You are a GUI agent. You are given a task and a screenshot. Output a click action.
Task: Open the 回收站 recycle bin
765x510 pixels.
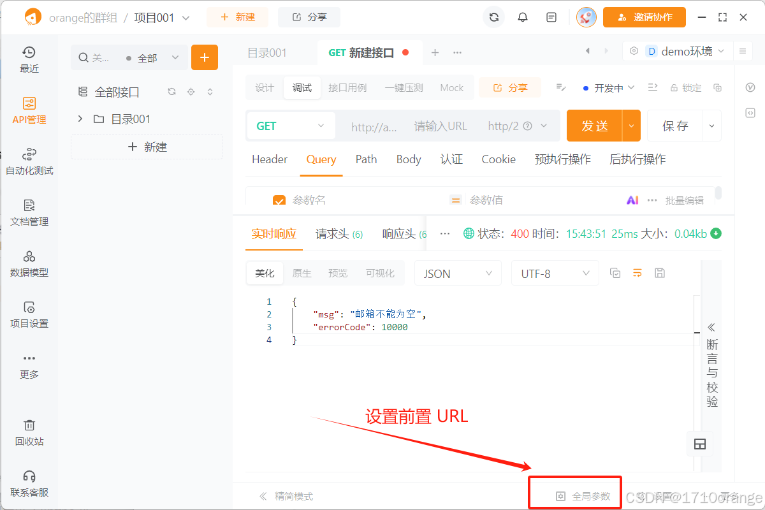pos(29,433)
